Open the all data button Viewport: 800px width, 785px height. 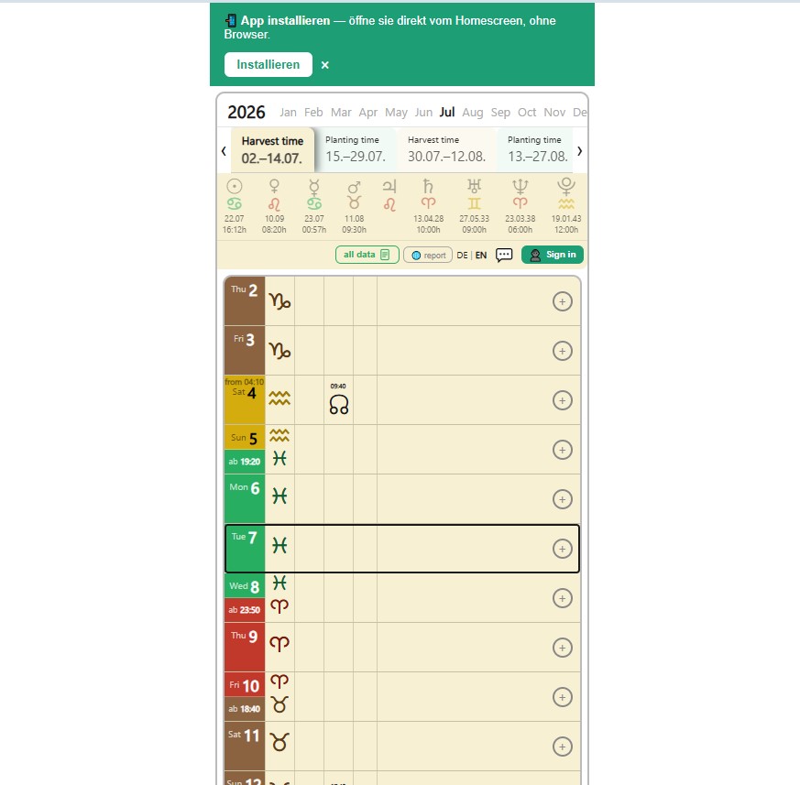click(367, 255)
